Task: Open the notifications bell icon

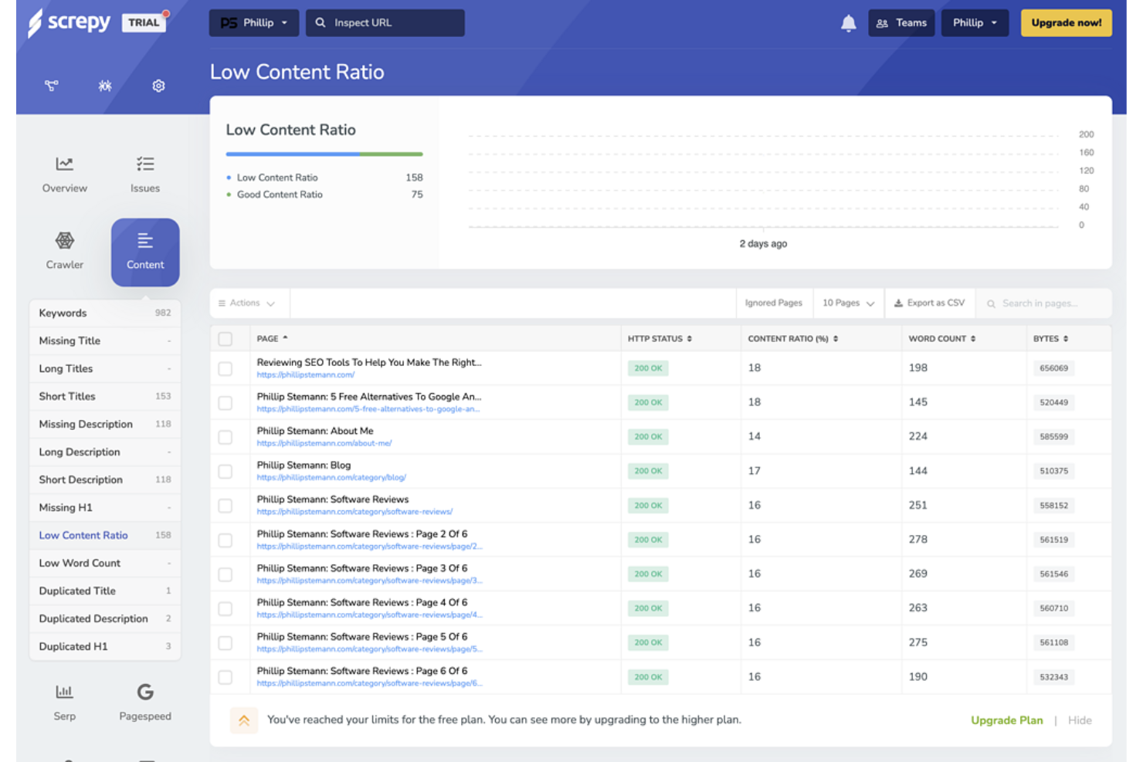Action: point(848,23)
